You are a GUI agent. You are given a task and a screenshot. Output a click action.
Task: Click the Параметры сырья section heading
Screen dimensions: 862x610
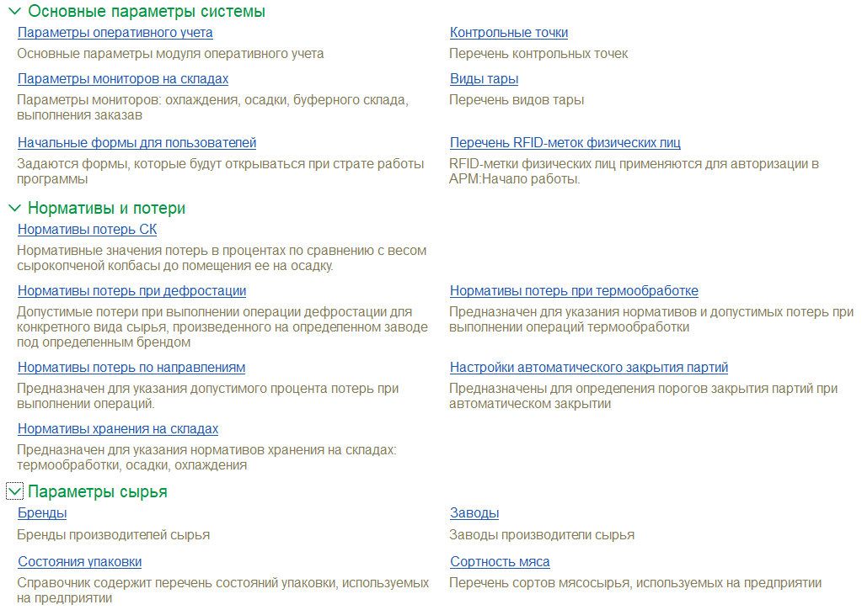(x=98, y=491)
